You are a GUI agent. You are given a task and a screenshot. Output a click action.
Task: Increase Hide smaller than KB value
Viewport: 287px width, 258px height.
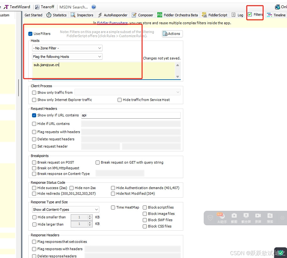(x=90, y=216)
